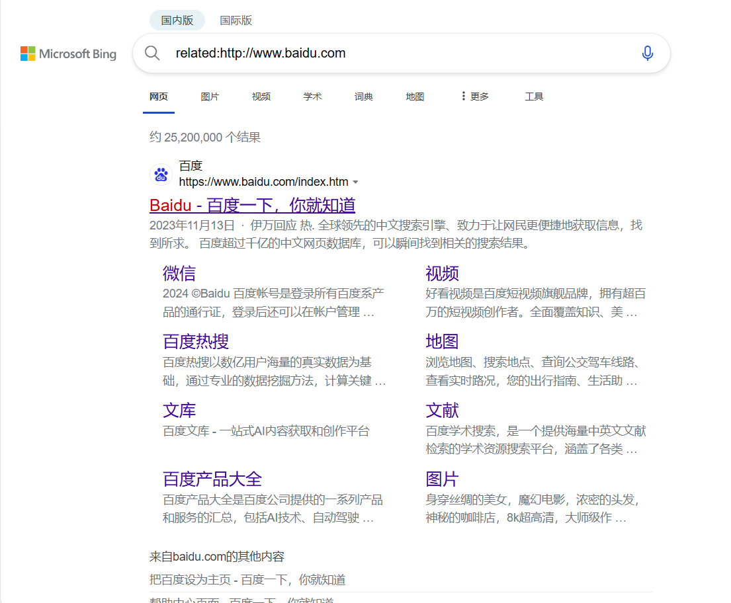Start voice search with microphone icon
731x603 pixels.
[x=647, y=53]
